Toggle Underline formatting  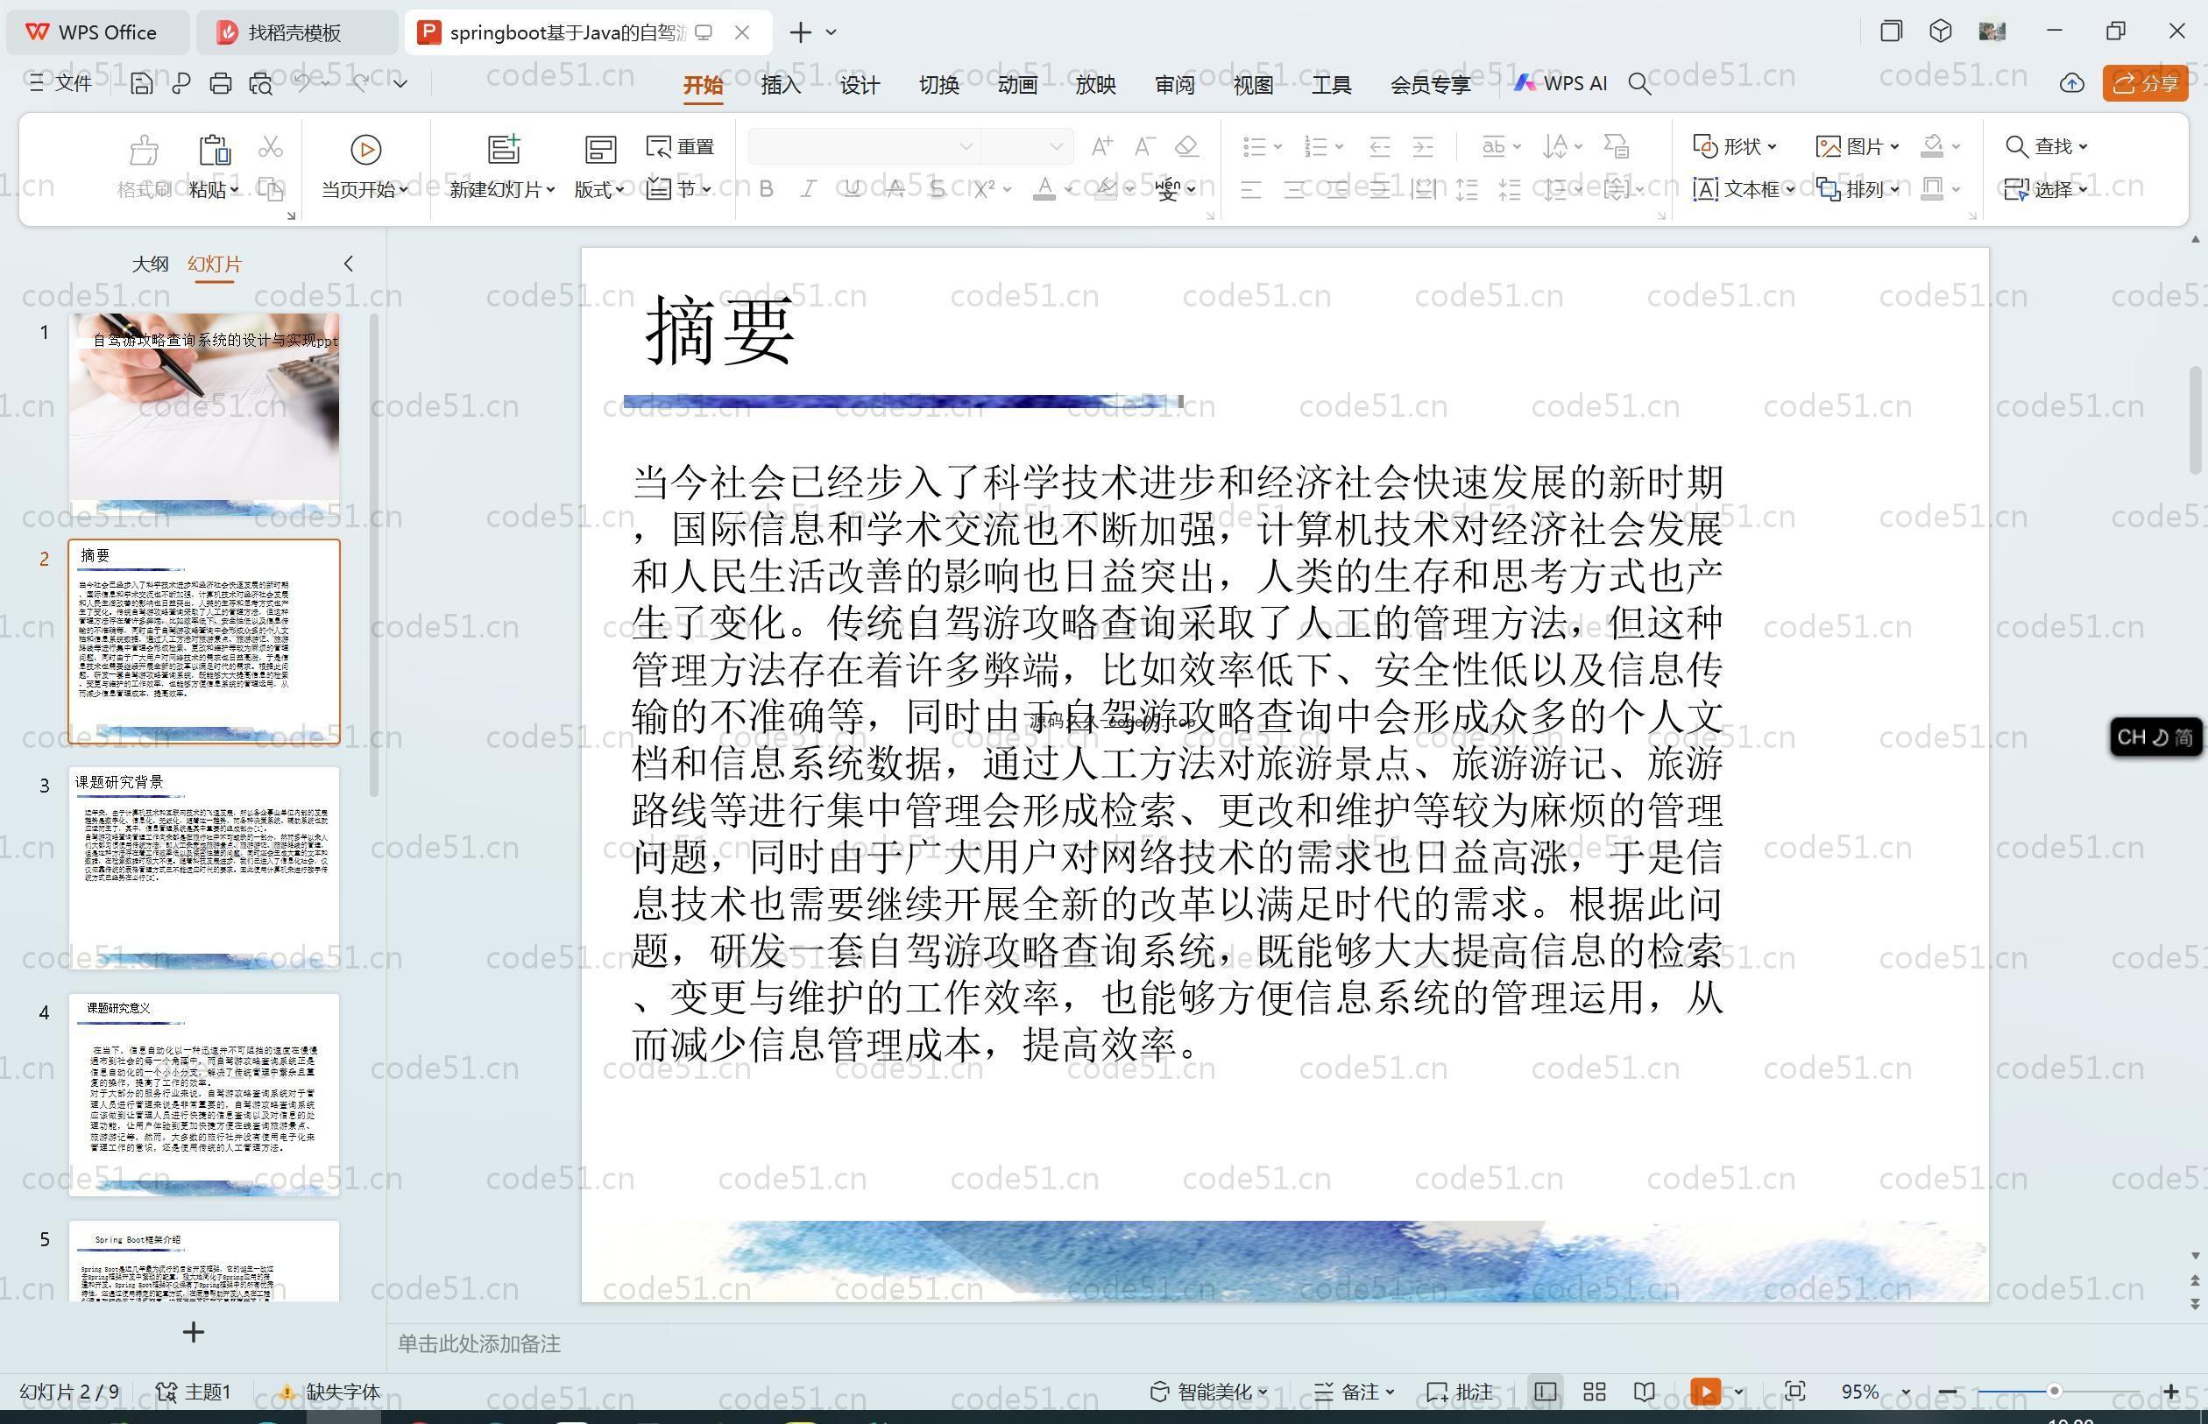coord(852,189)
